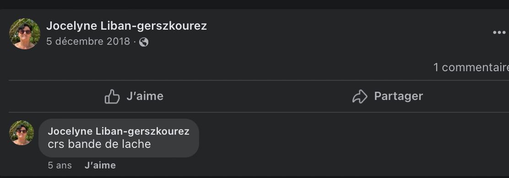Image resolution: width=509 pixels, height=178 pixels.
Task: Open the post author's profile picture
Action: pyautogui.click(x=25, y=34)
